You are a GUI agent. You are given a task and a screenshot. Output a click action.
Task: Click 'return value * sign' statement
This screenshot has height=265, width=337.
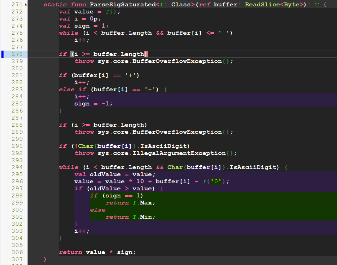(x=97, y=252)
